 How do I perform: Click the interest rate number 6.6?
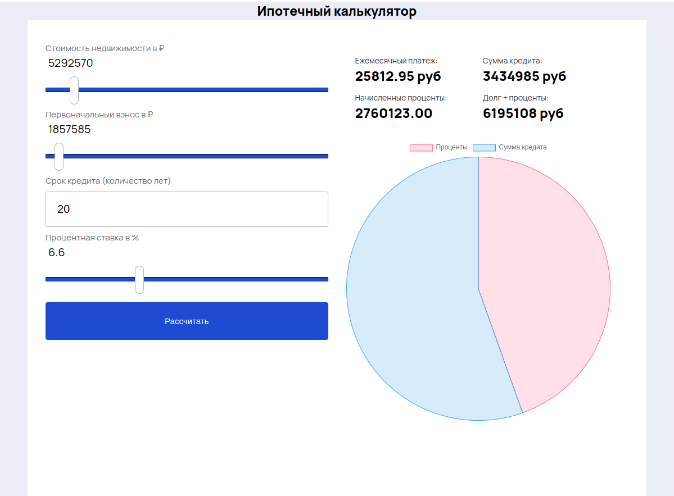coord(57,253)
